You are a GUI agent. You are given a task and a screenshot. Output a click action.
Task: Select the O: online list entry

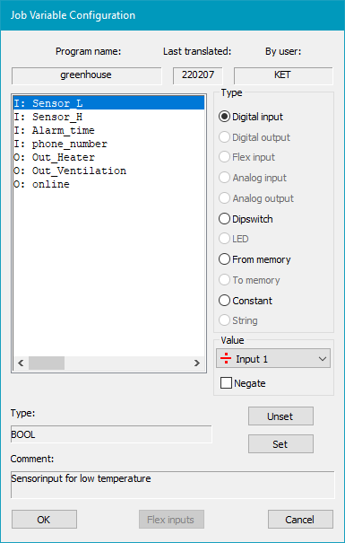pos(108,184)
